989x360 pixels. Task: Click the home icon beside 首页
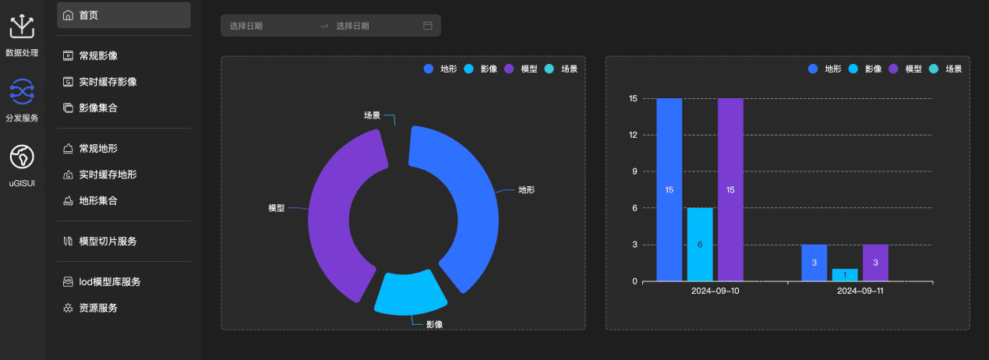coord(68,15)
